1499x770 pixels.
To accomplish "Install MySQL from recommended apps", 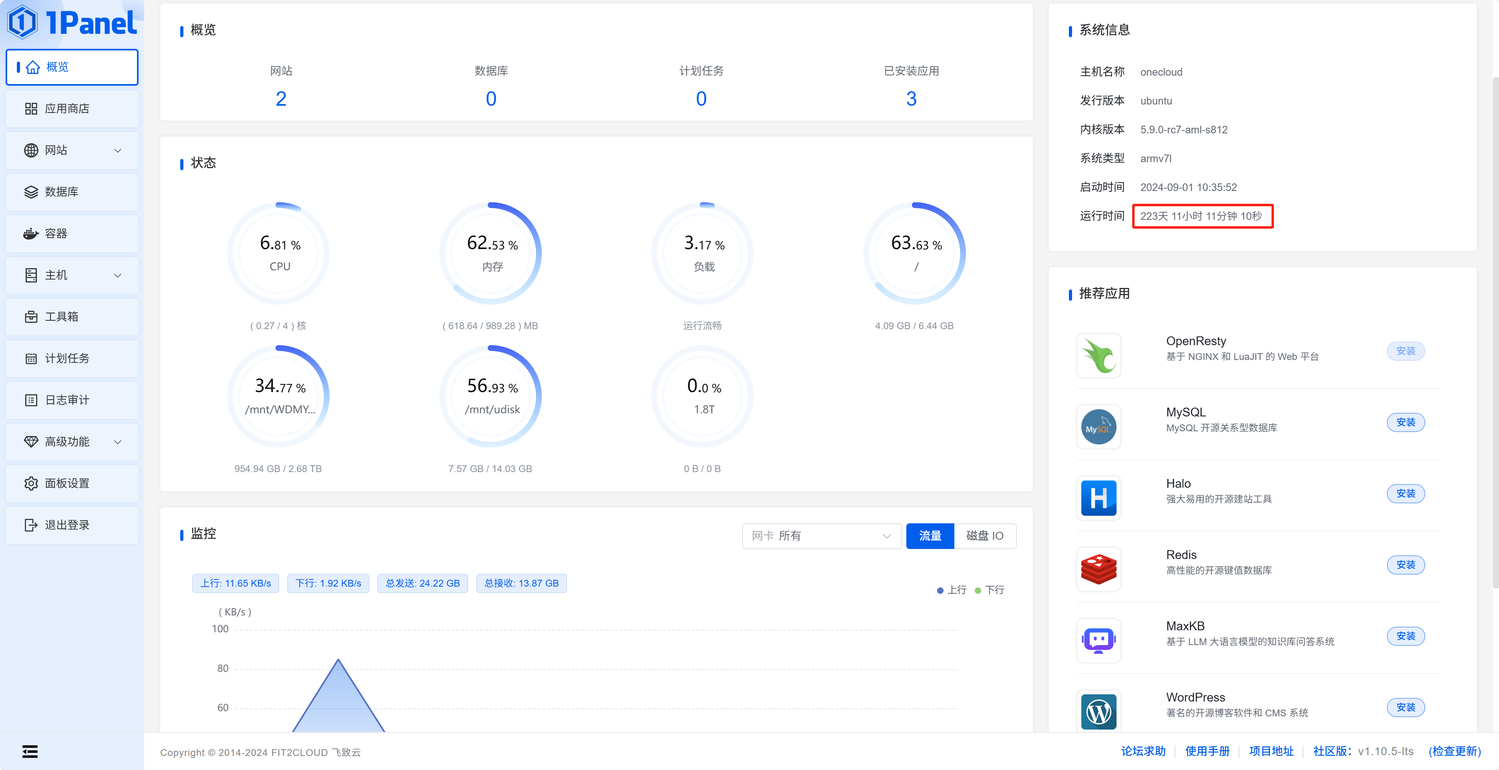I will (1406, 422).
